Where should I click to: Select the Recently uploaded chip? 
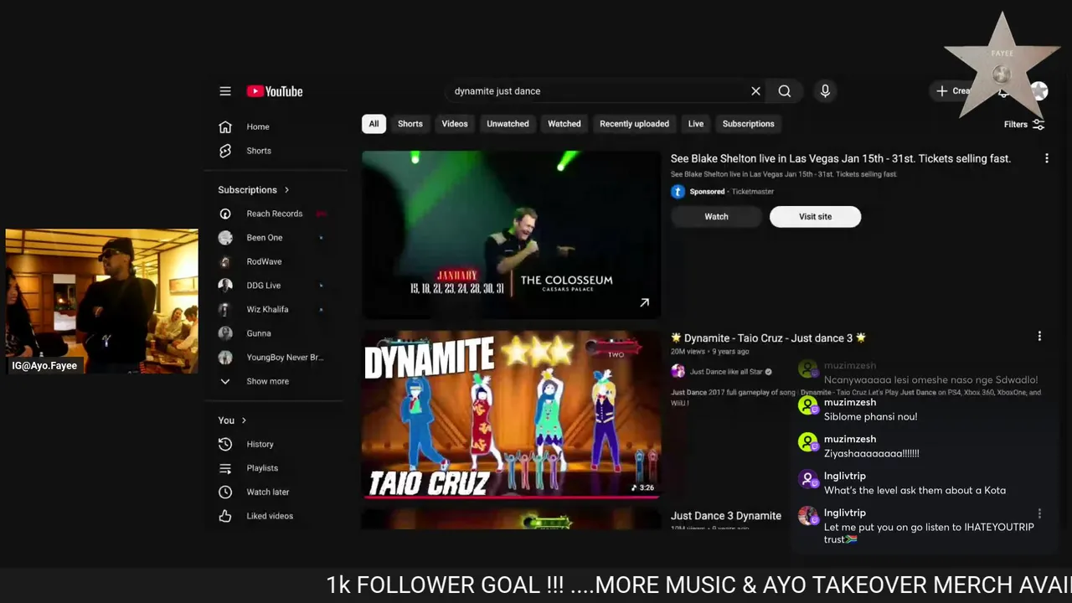[x=634, y=124]
